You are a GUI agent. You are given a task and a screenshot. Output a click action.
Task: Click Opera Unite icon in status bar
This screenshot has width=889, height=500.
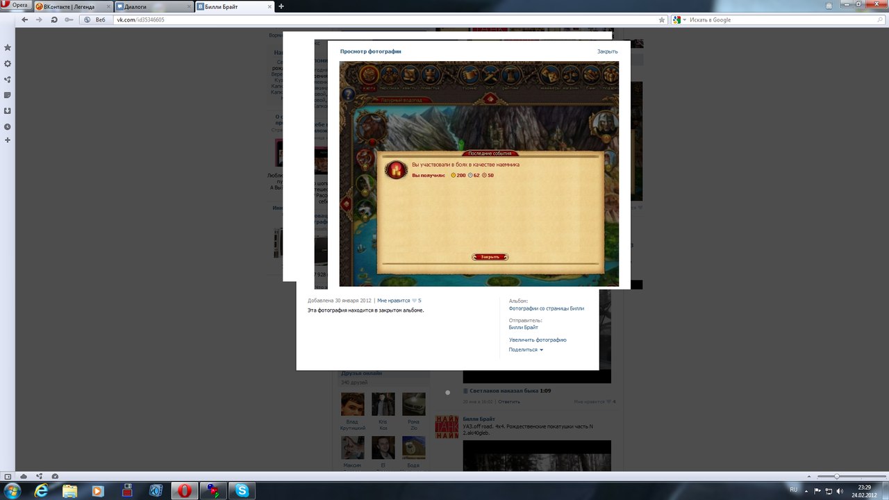[40, 476]
